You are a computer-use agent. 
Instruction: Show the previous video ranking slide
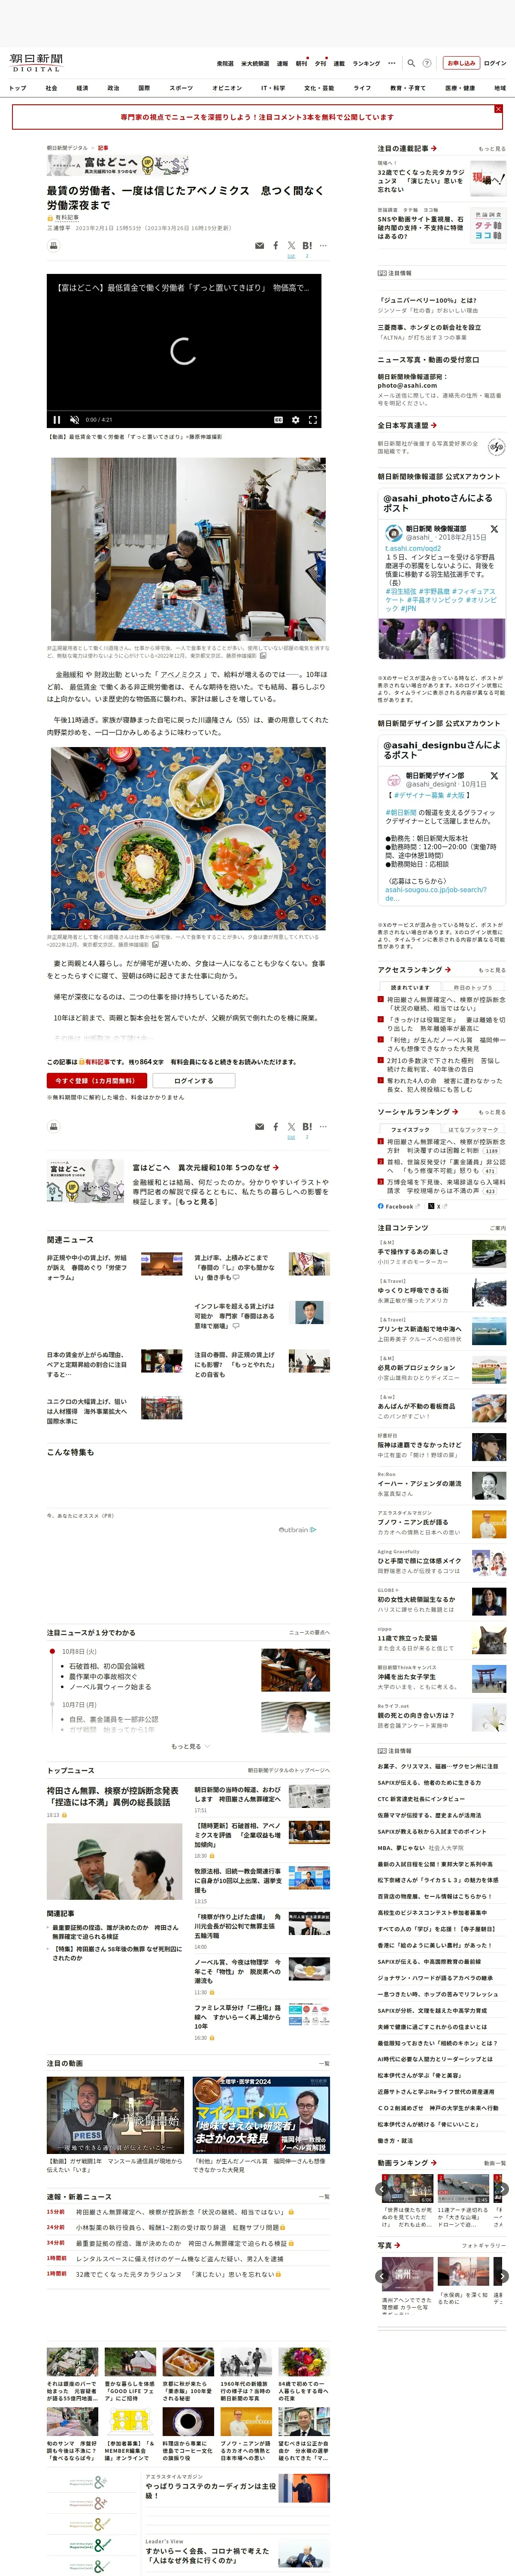(382, 2189)
